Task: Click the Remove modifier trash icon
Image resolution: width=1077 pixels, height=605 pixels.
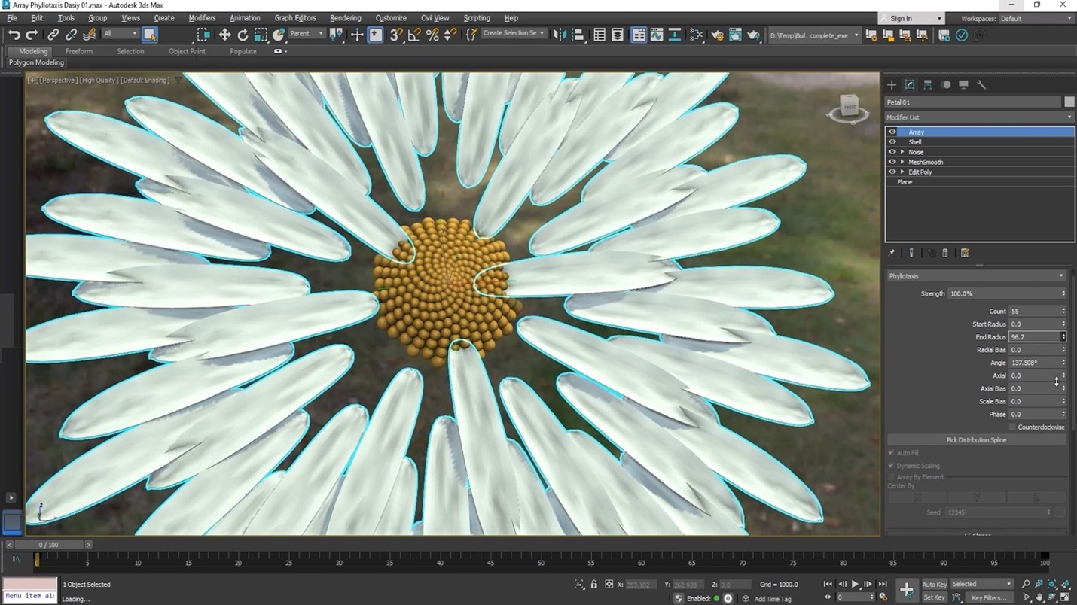Action: pos(946,253)
